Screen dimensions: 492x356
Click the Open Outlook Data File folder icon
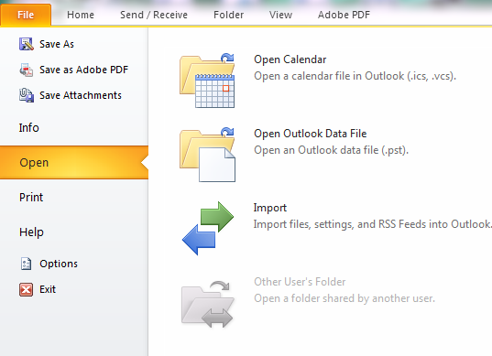pos(207,155)
